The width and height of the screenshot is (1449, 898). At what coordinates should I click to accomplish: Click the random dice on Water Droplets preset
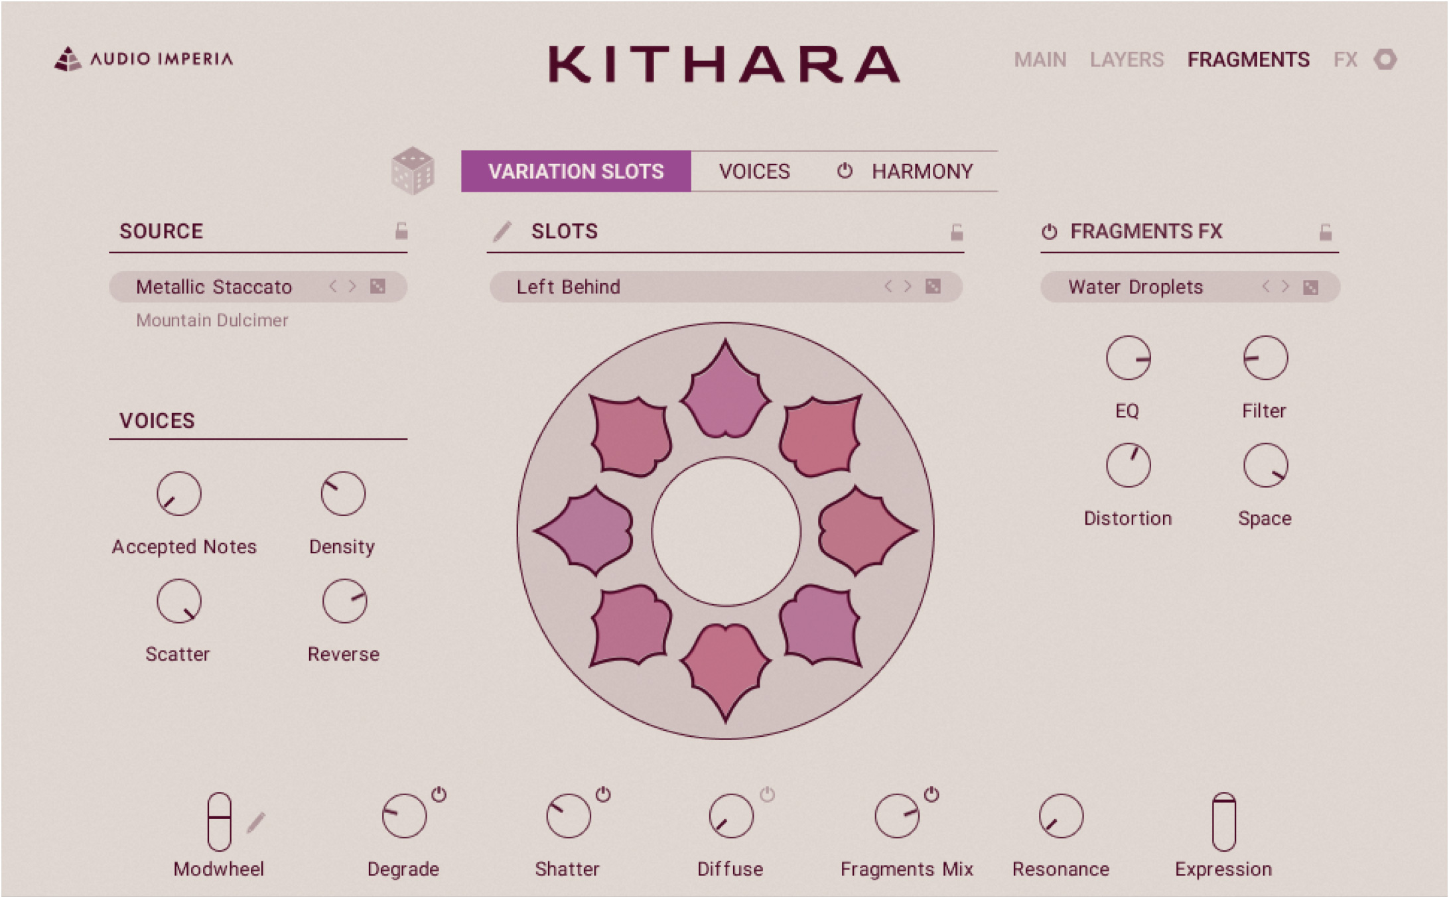[x=1310, y=287]
